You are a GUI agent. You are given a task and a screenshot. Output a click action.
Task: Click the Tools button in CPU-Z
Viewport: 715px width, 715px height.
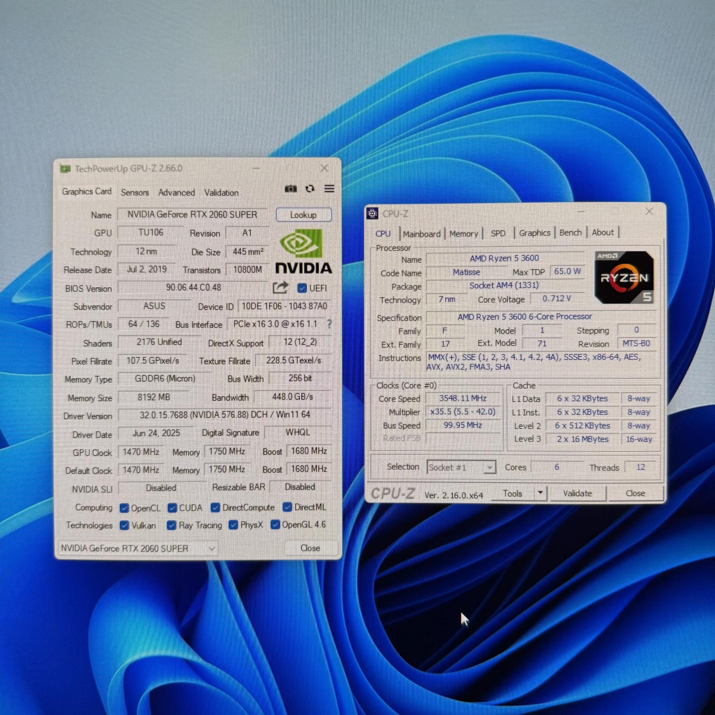[513, 493]
